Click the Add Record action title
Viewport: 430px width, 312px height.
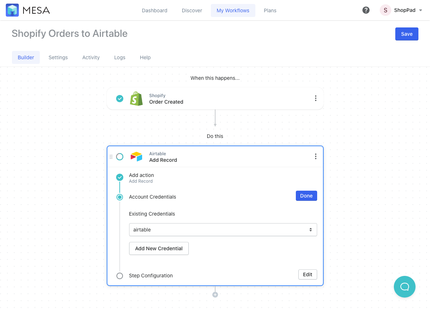(x=163, y=160)
